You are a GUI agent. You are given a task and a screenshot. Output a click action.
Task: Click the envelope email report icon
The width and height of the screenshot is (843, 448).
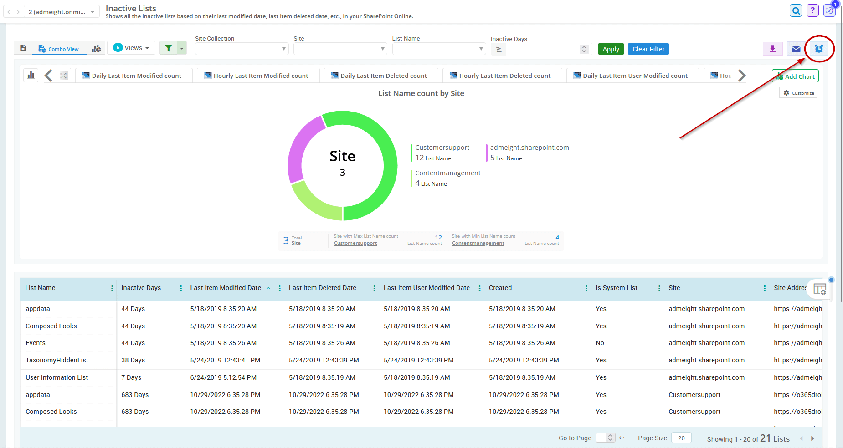(796, 49)
